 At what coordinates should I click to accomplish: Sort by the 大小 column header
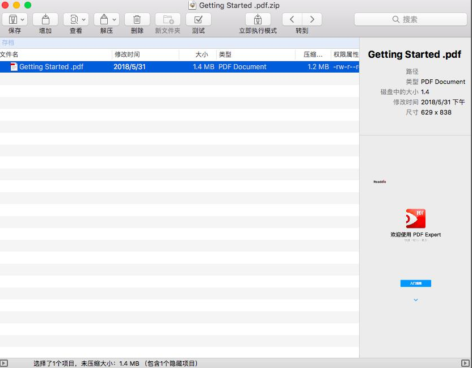pos(201,54)
